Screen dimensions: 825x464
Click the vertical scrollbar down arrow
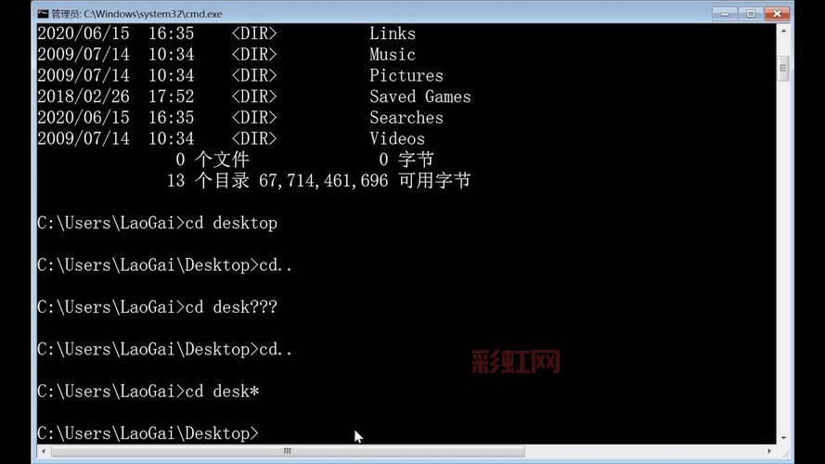click(x=783, y=438)
